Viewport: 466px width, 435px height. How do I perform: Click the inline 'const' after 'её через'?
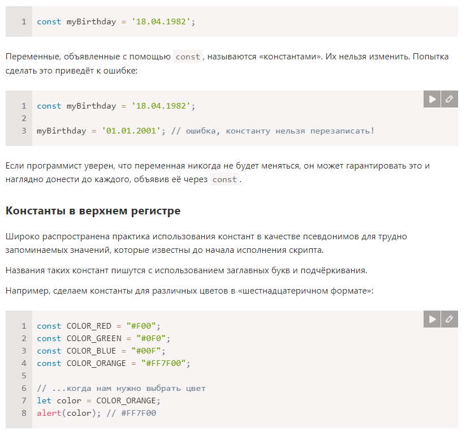pyautogui.click(x=225, y=179)
